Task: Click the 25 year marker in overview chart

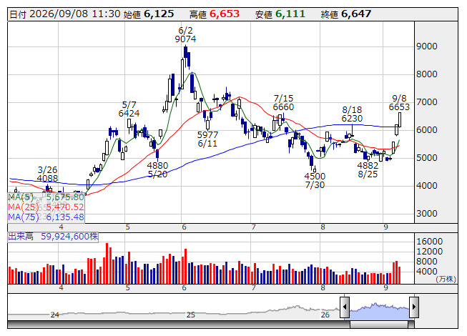Action: (x=191, y=315)
